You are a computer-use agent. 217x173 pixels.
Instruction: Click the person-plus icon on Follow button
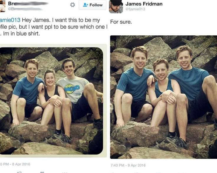click(x=86, y=5)
